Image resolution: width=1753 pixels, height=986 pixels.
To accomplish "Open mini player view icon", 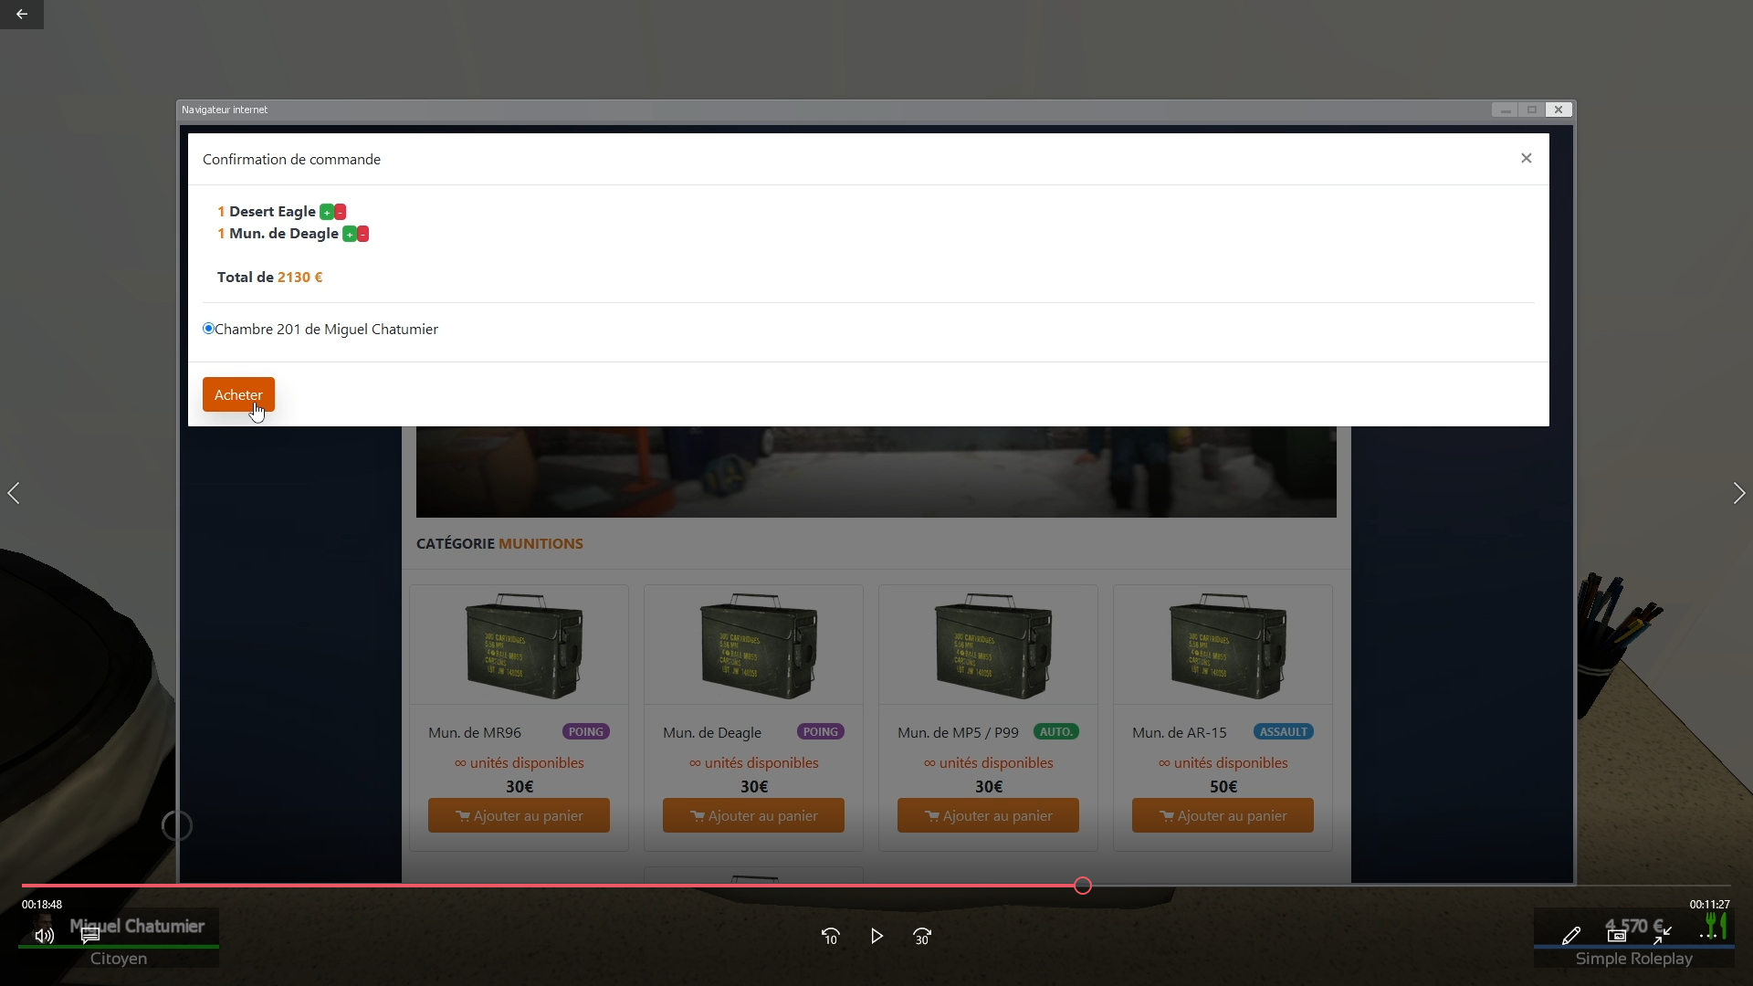I will [x=1617, y=936].
